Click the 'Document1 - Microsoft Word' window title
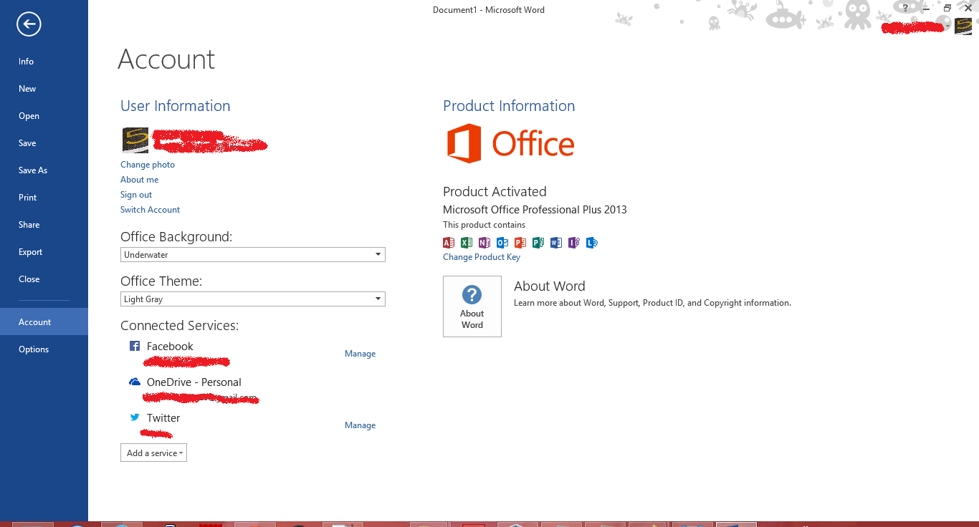This screenshot has height=527, width=979. point(489,10)
